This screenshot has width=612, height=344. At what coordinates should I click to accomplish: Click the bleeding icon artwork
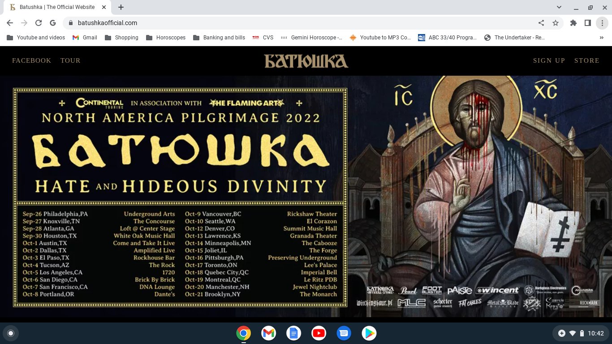(481, 196)
